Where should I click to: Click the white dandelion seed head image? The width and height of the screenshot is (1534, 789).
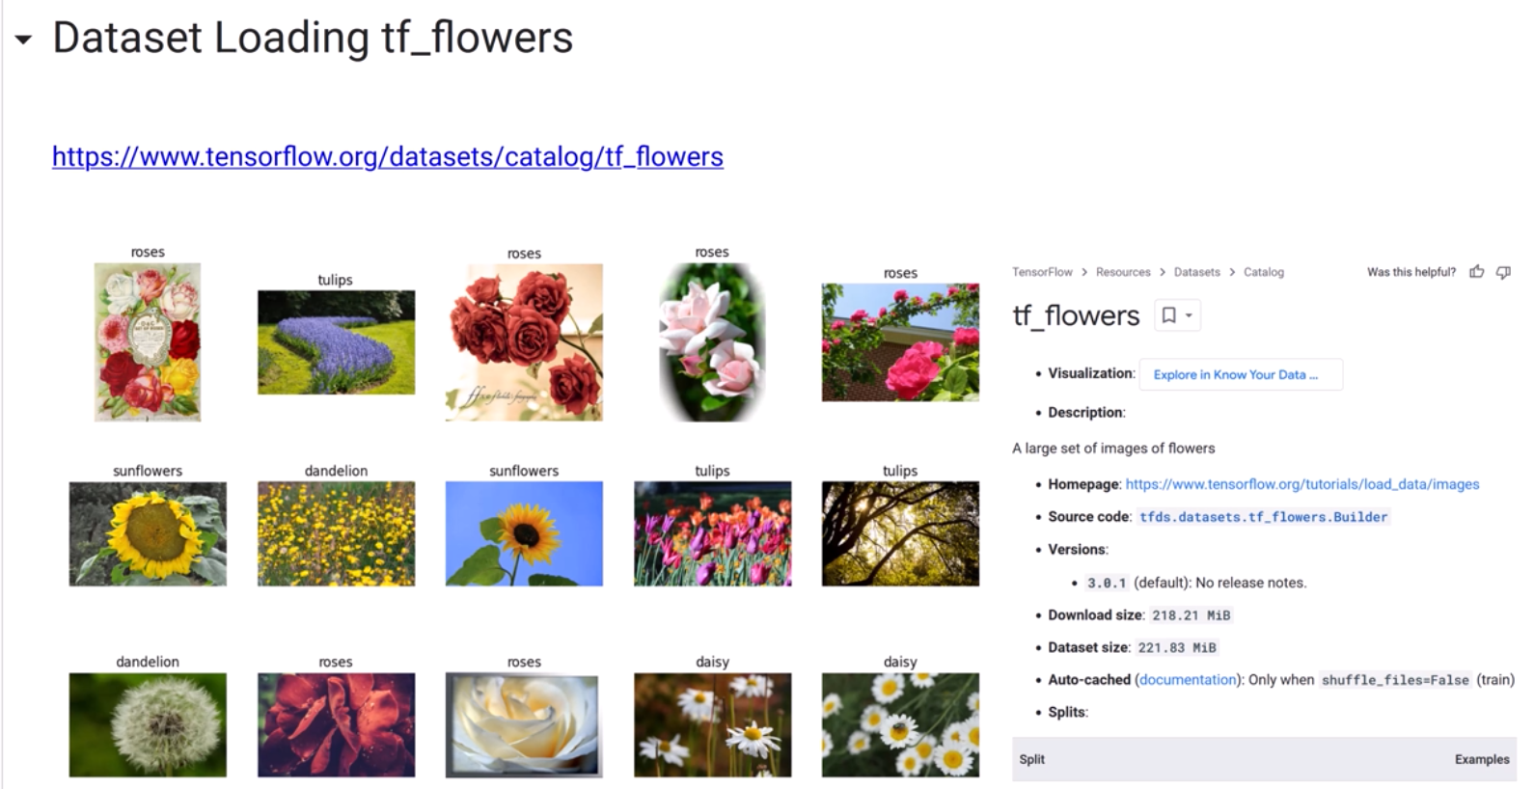148,724
